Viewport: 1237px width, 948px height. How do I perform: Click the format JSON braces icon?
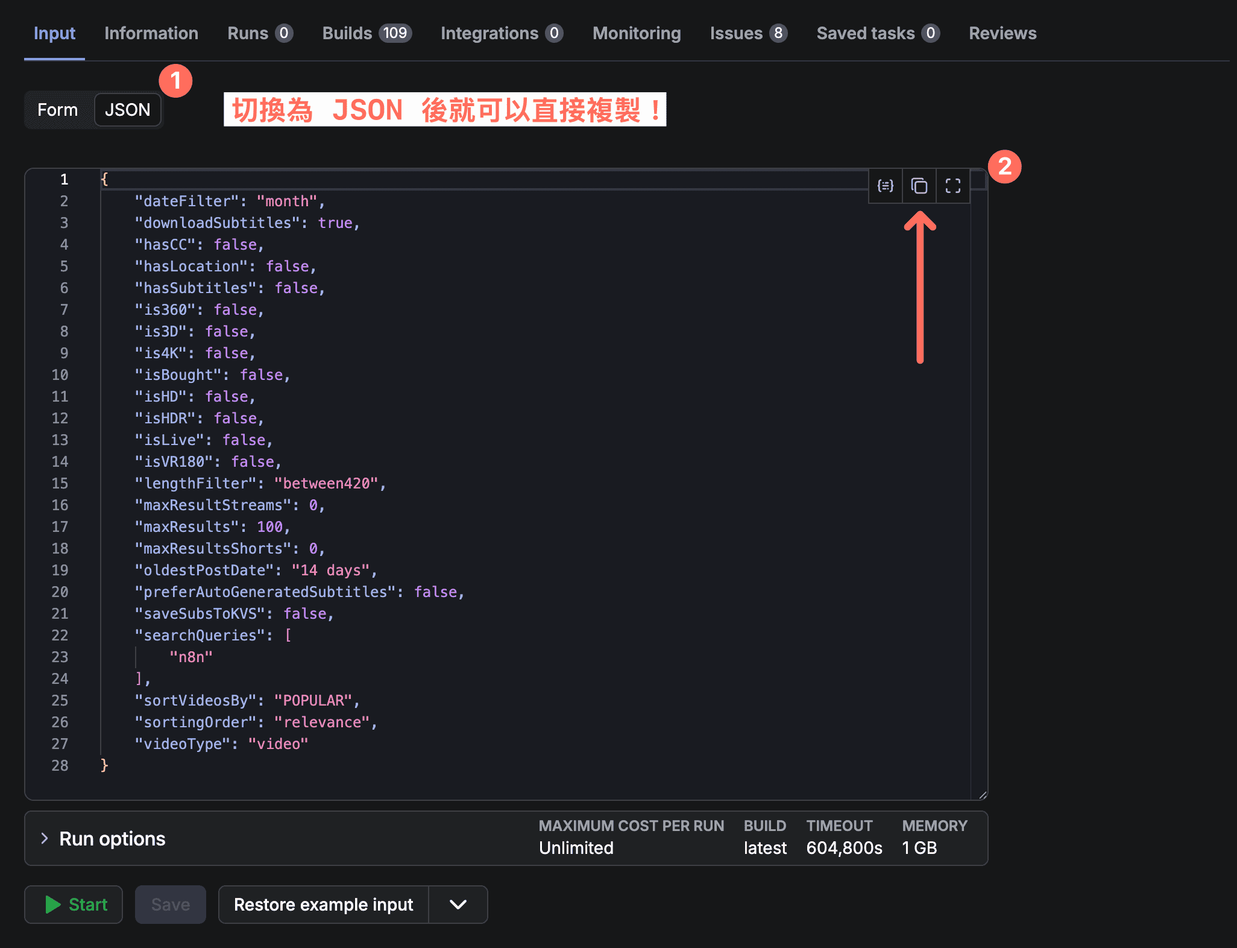pyautogui.click(x=885, y=186)
